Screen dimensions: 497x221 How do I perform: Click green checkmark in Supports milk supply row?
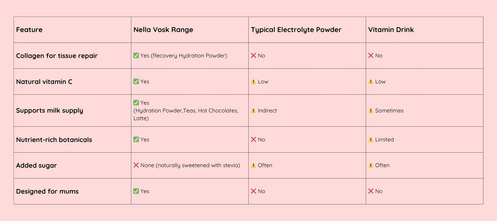pyautogui.click(x=136, y=103)
